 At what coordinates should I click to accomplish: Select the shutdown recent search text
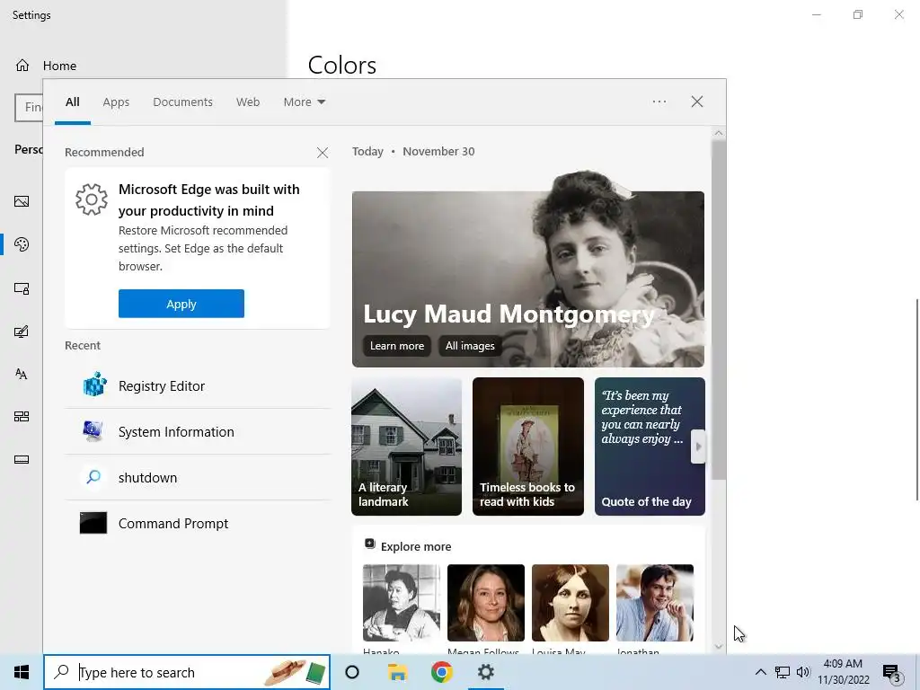pyautogui.click(x=147, y=477)
